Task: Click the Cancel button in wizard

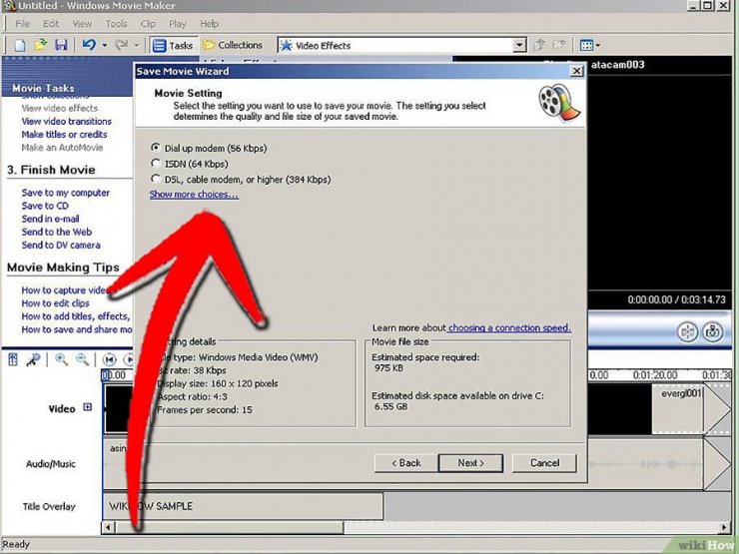Action: point(544,463)
